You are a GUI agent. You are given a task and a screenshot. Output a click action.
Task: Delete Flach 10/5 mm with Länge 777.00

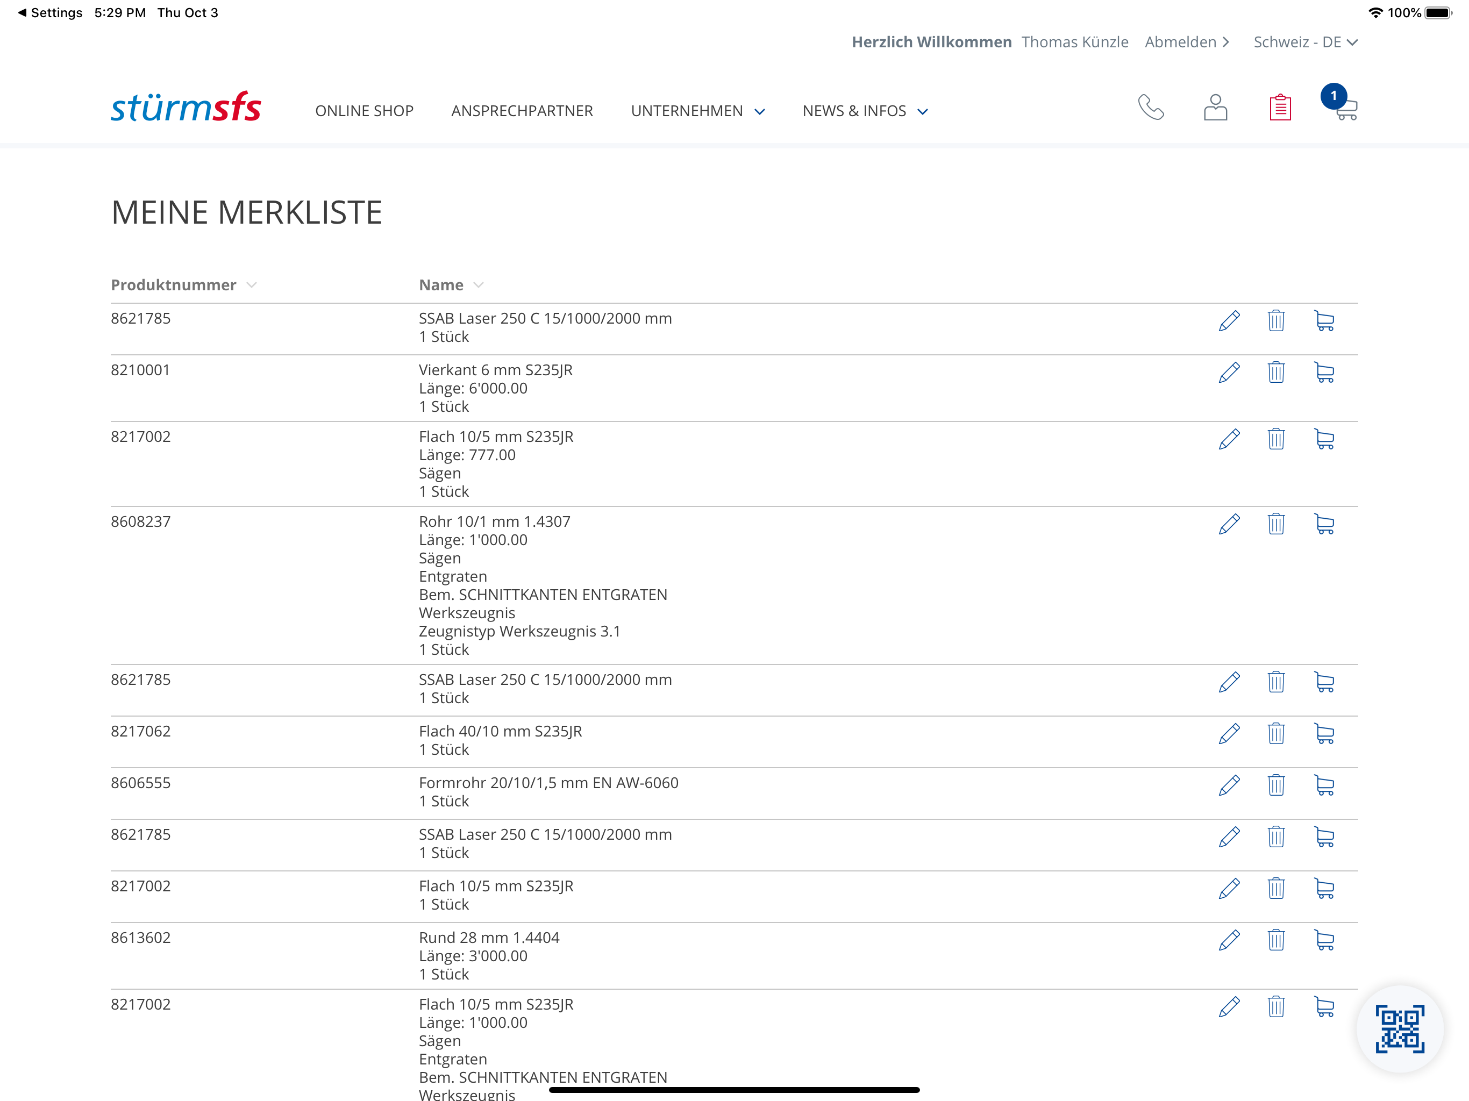[1276, 439]
